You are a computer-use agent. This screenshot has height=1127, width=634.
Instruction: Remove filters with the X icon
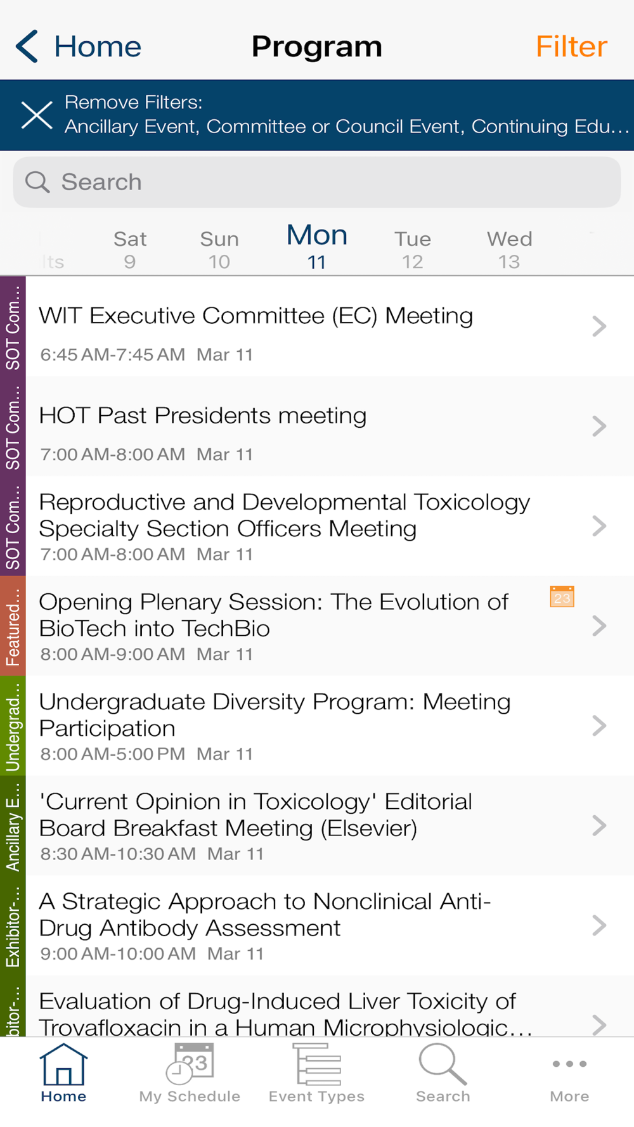pyautogui.click(x=37, y=115)
